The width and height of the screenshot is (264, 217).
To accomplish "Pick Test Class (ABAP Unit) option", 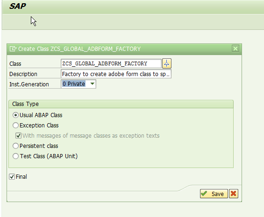I will [15, 156].
